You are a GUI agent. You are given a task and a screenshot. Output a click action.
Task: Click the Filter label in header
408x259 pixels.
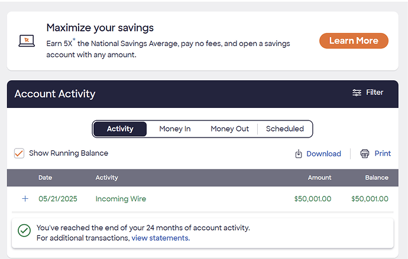[x=374, y=93]
